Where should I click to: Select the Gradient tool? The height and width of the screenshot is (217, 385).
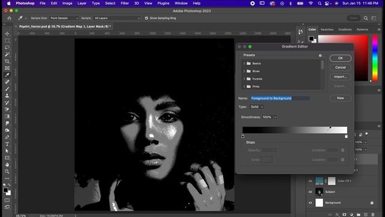pyautogui.click(x=7, y=116)
